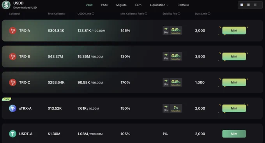The image size is (265, 143).
Task: Click the USDT-A Tether icon
Action: 12,134
